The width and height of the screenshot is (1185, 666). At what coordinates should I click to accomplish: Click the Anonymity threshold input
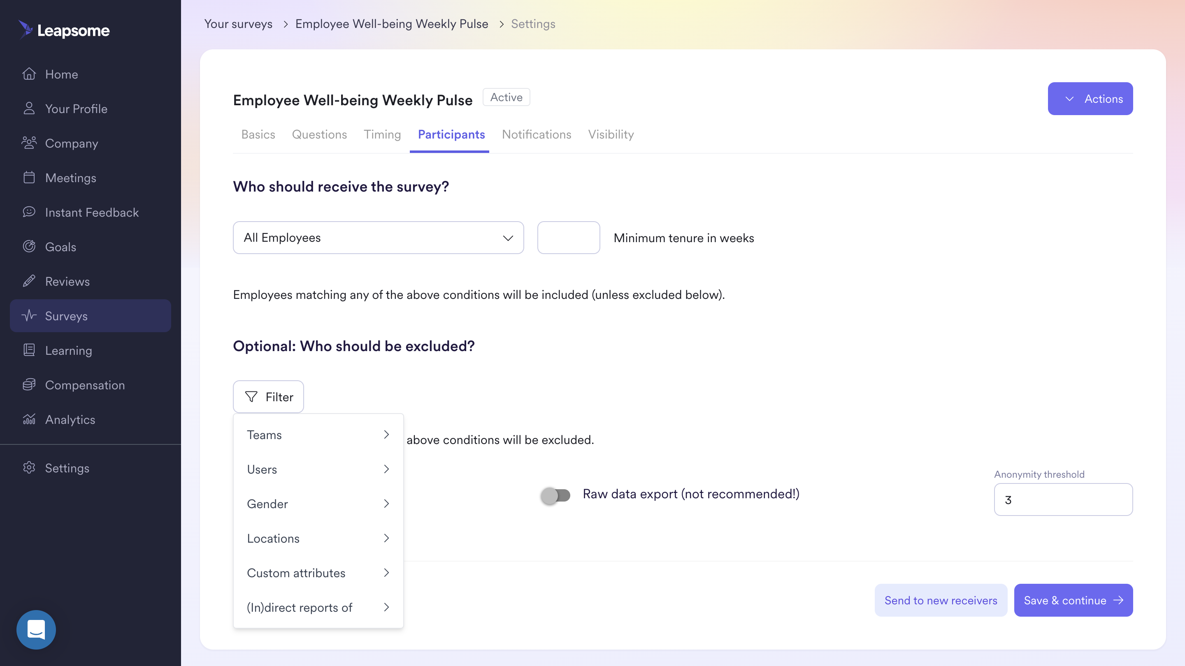1063,499
